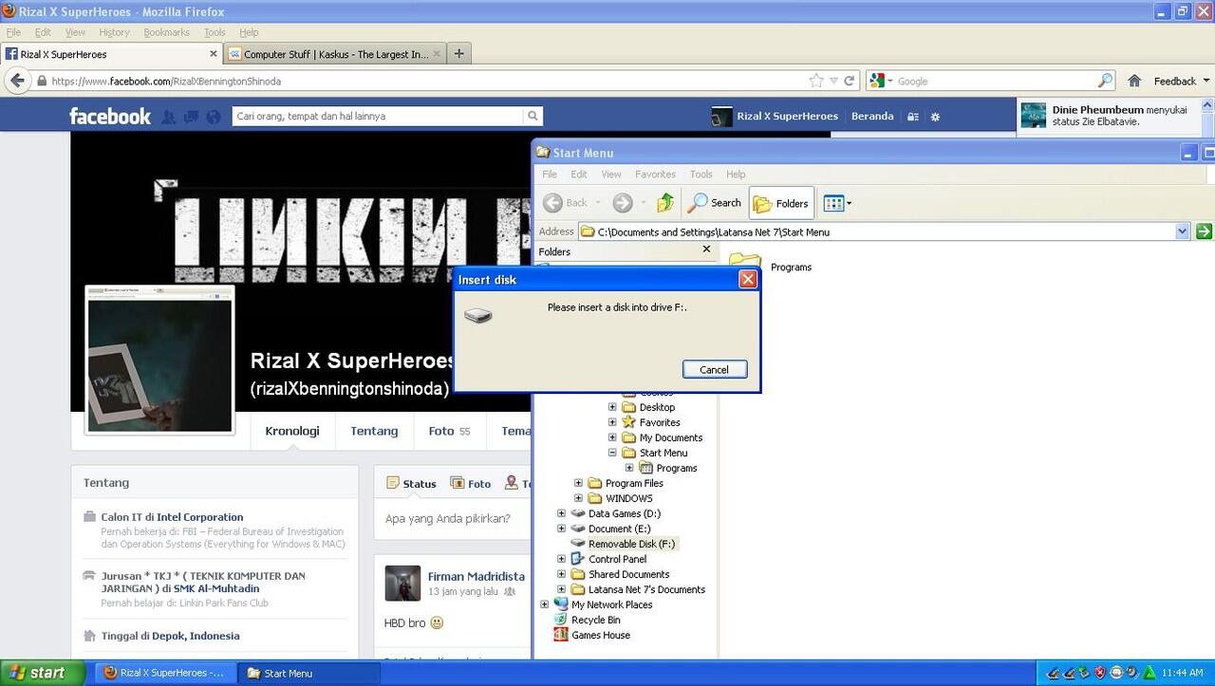Screen dimensions: 1215x686
Task: Click the Beranda link on Facebook
Action: pyautogui.click(x=872, y=116)
